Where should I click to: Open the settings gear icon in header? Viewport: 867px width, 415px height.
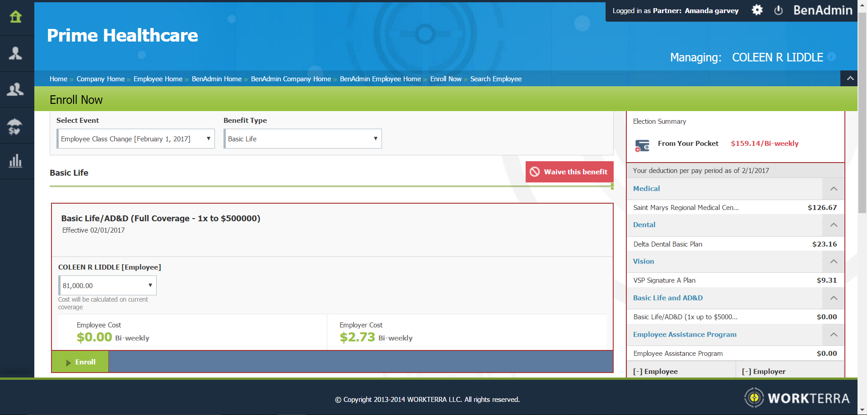click(x=757, y=10)
